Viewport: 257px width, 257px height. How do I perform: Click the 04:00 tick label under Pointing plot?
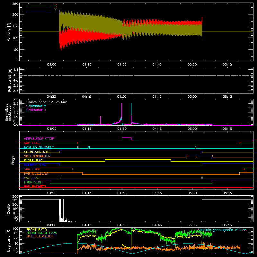52,65
